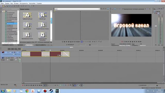
Task: Click the Undo toolbar icon
Action: [x=22, y=6]
